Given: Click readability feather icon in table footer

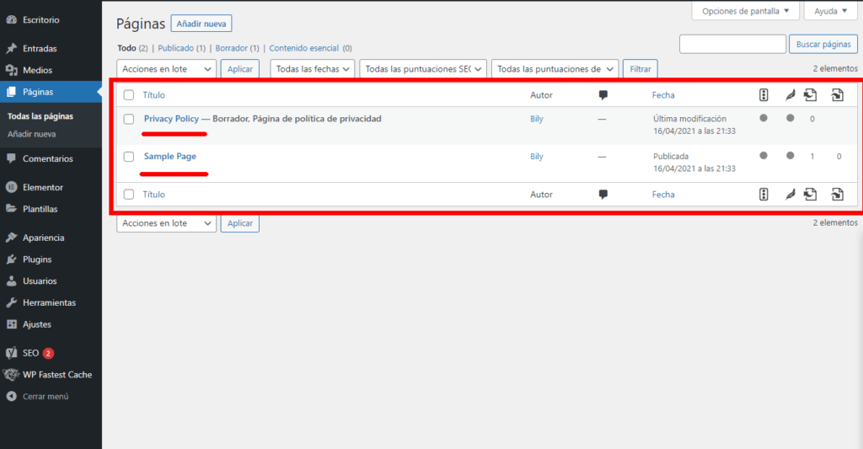Looking at the screenshot, I should pyautogui.click(x=791, y=195).
